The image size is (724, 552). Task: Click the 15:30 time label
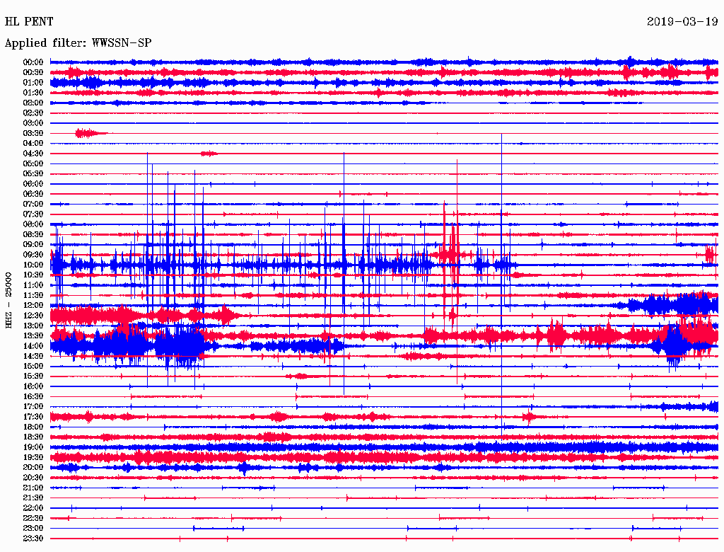[33, 376]
